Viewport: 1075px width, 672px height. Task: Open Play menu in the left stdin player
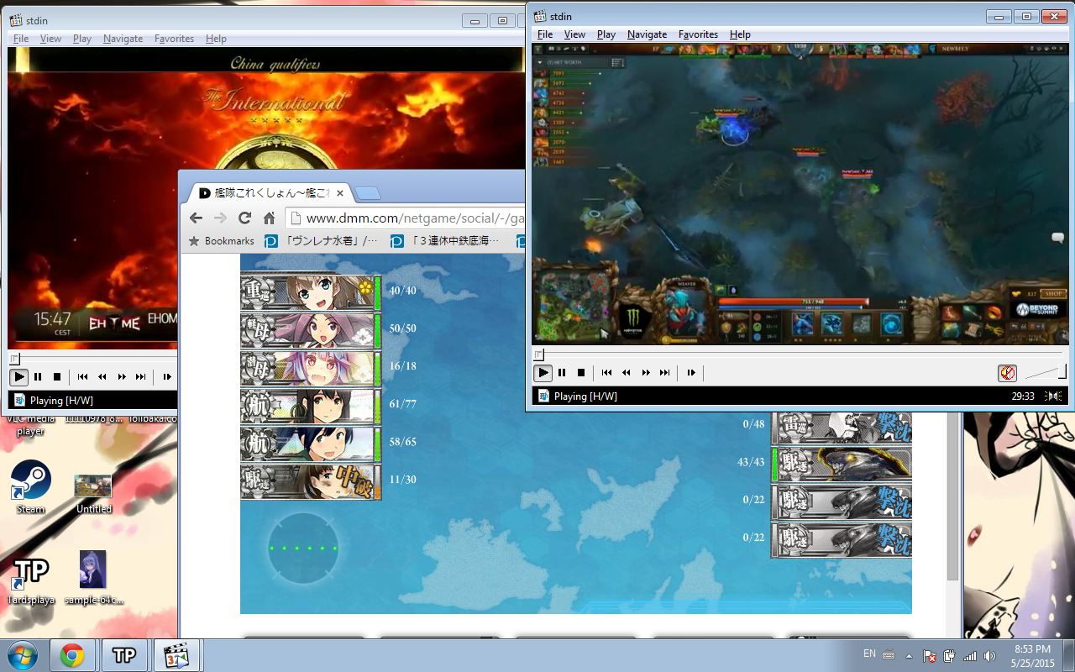pyautogui.click(x=82, y=39)
